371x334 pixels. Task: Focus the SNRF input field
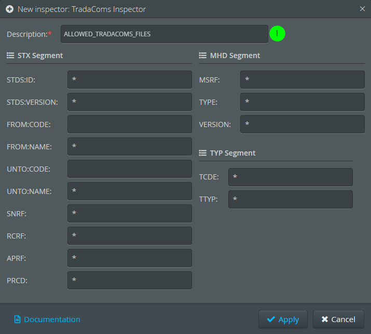129,214
